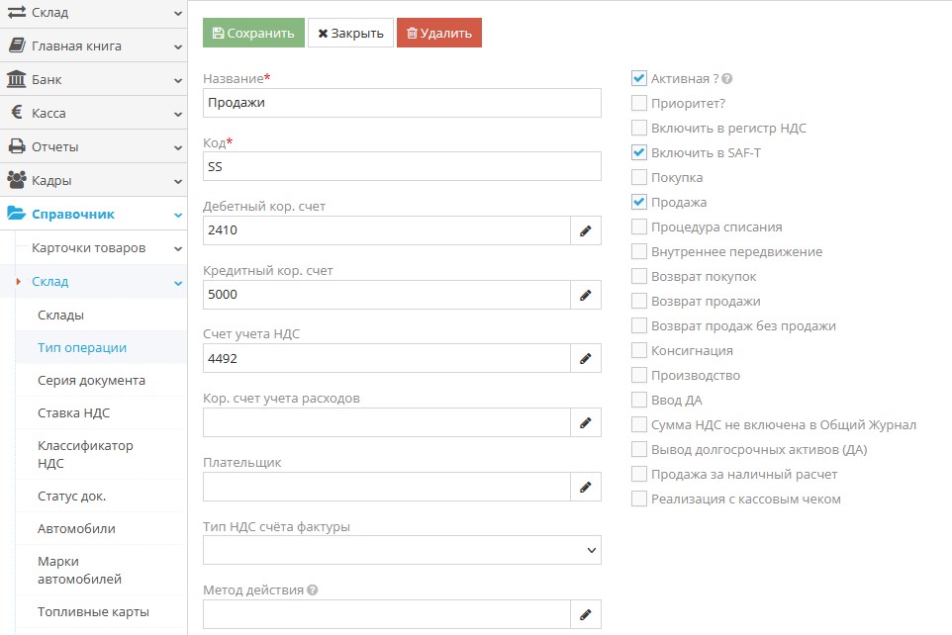Click edit pencil for Счет учета НДС
This screenshot has width=952, height=635.
(586, 358)
